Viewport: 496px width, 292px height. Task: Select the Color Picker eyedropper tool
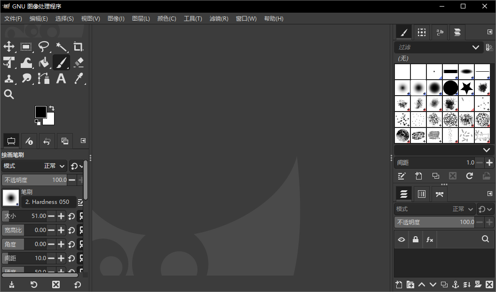point(78,78)
